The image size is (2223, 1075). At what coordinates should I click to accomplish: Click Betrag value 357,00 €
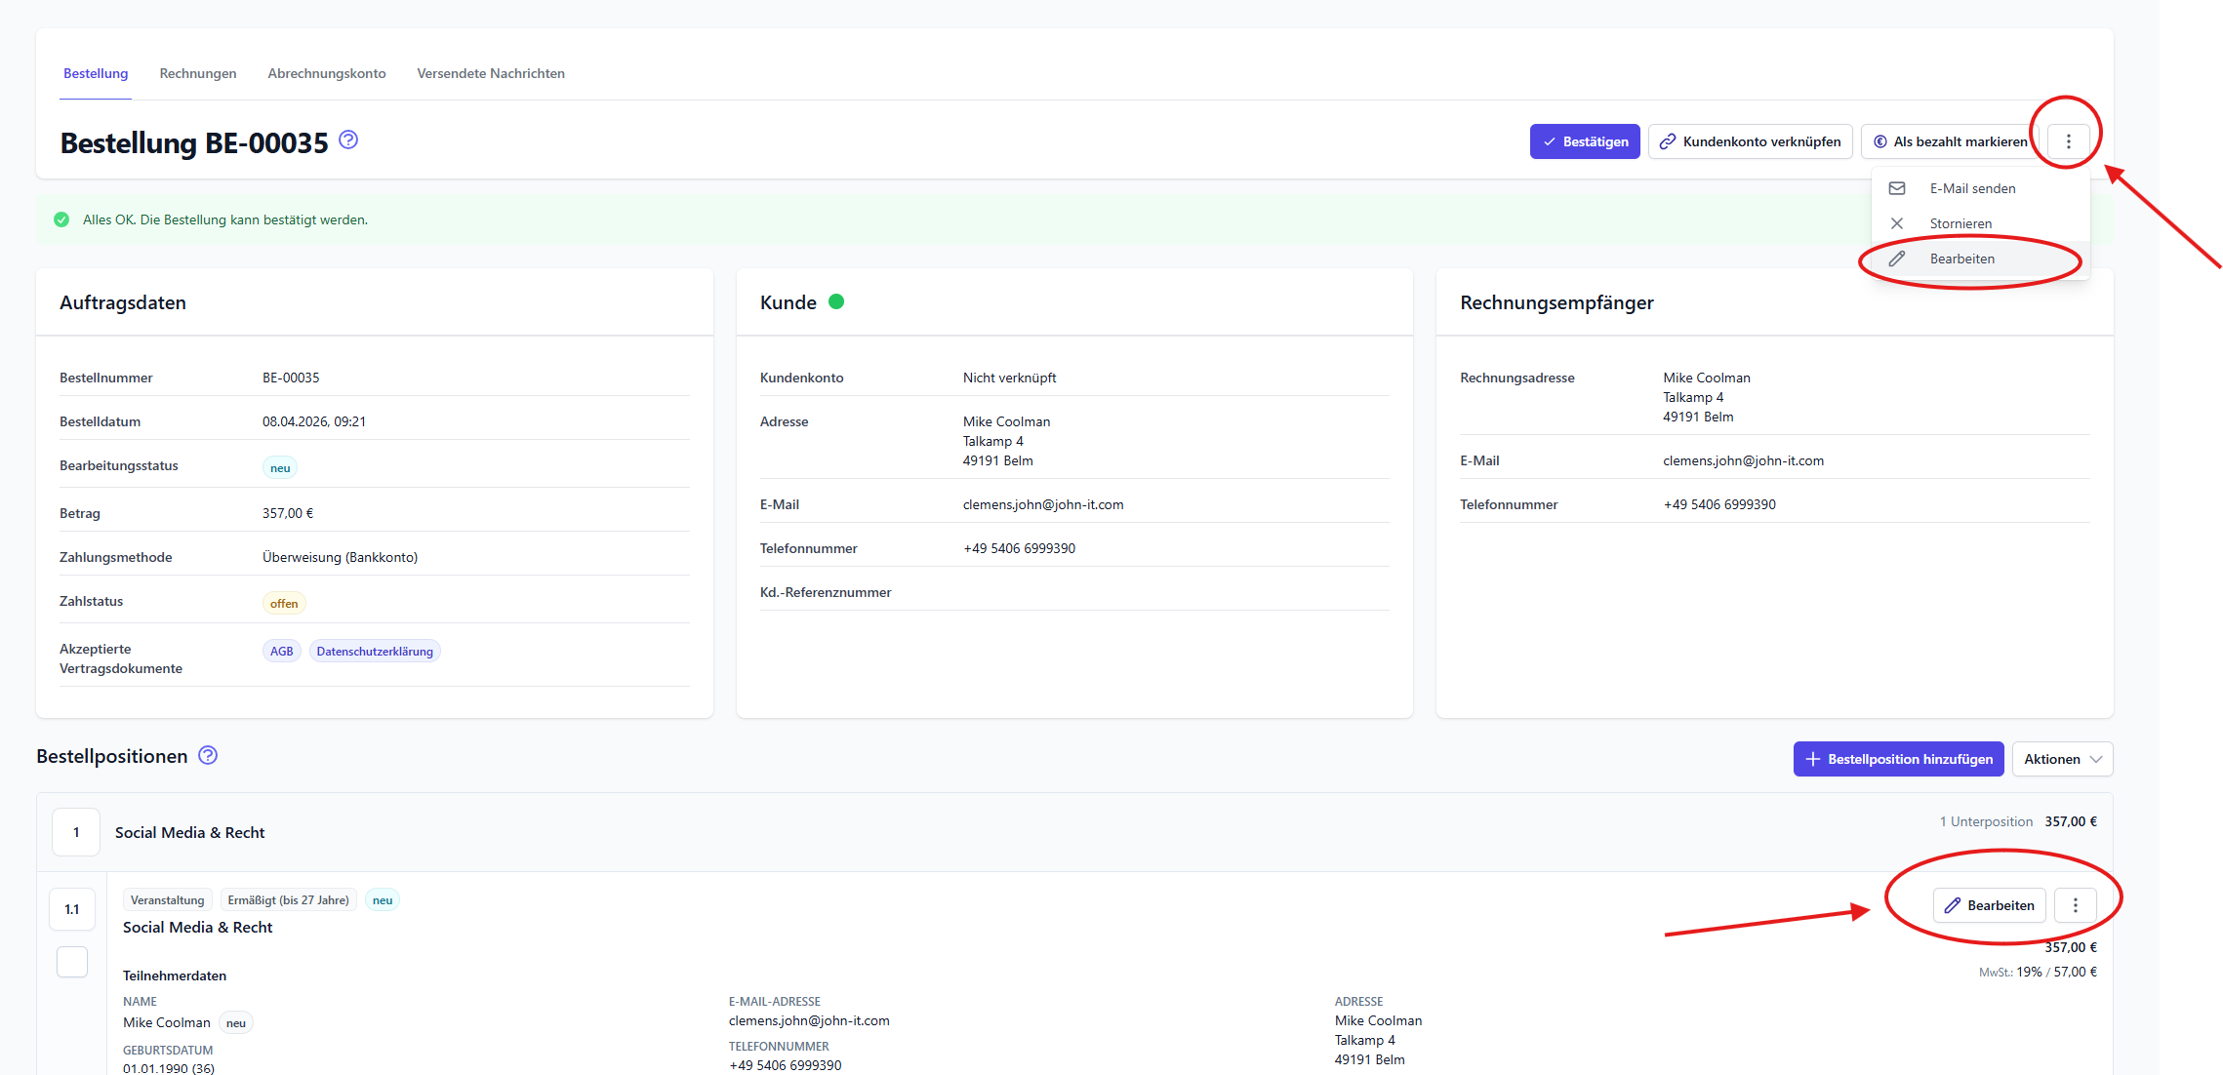288,513
